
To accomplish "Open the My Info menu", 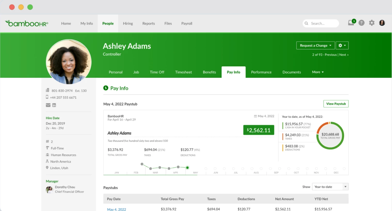I will (87, 23).
